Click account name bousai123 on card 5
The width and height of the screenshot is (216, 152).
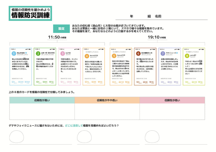121,55
